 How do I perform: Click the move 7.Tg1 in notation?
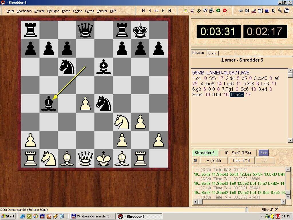pyautogui.click(x=227, y=89)
